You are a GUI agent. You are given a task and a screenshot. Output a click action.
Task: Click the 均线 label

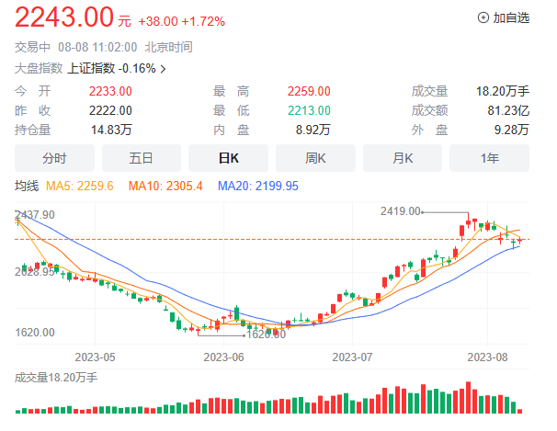click(x=27, y=186)
